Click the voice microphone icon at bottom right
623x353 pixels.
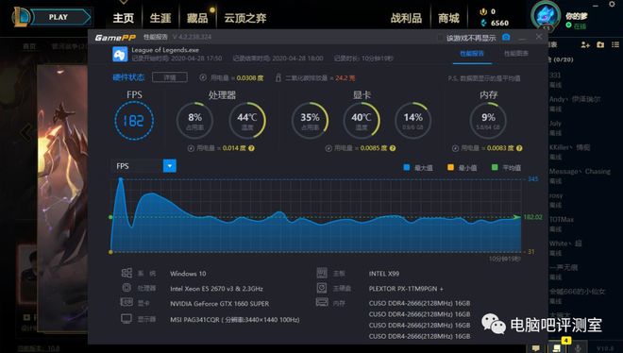(579, 348)
